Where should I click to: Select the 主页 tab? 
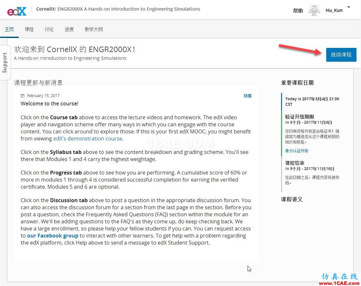pos(10,30)
